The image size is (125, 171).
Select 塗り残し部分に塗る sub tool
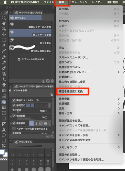point(30,49)
